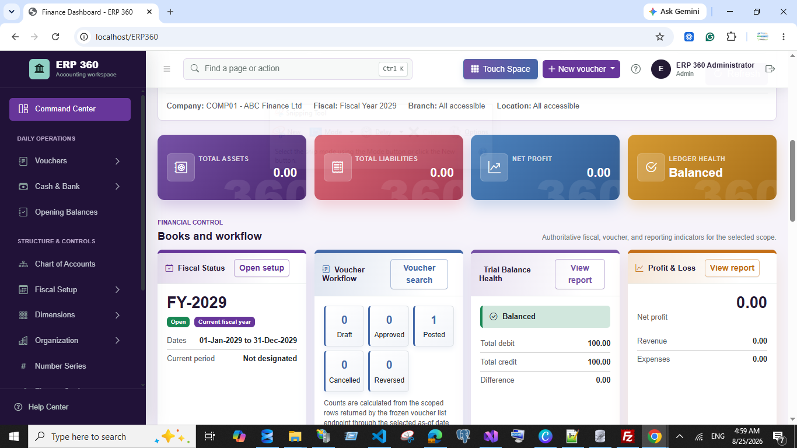The height and width of the screenshot is (448, 797).
Task: Open the New voucher dropdown
Action: click(x=581, y=69)
